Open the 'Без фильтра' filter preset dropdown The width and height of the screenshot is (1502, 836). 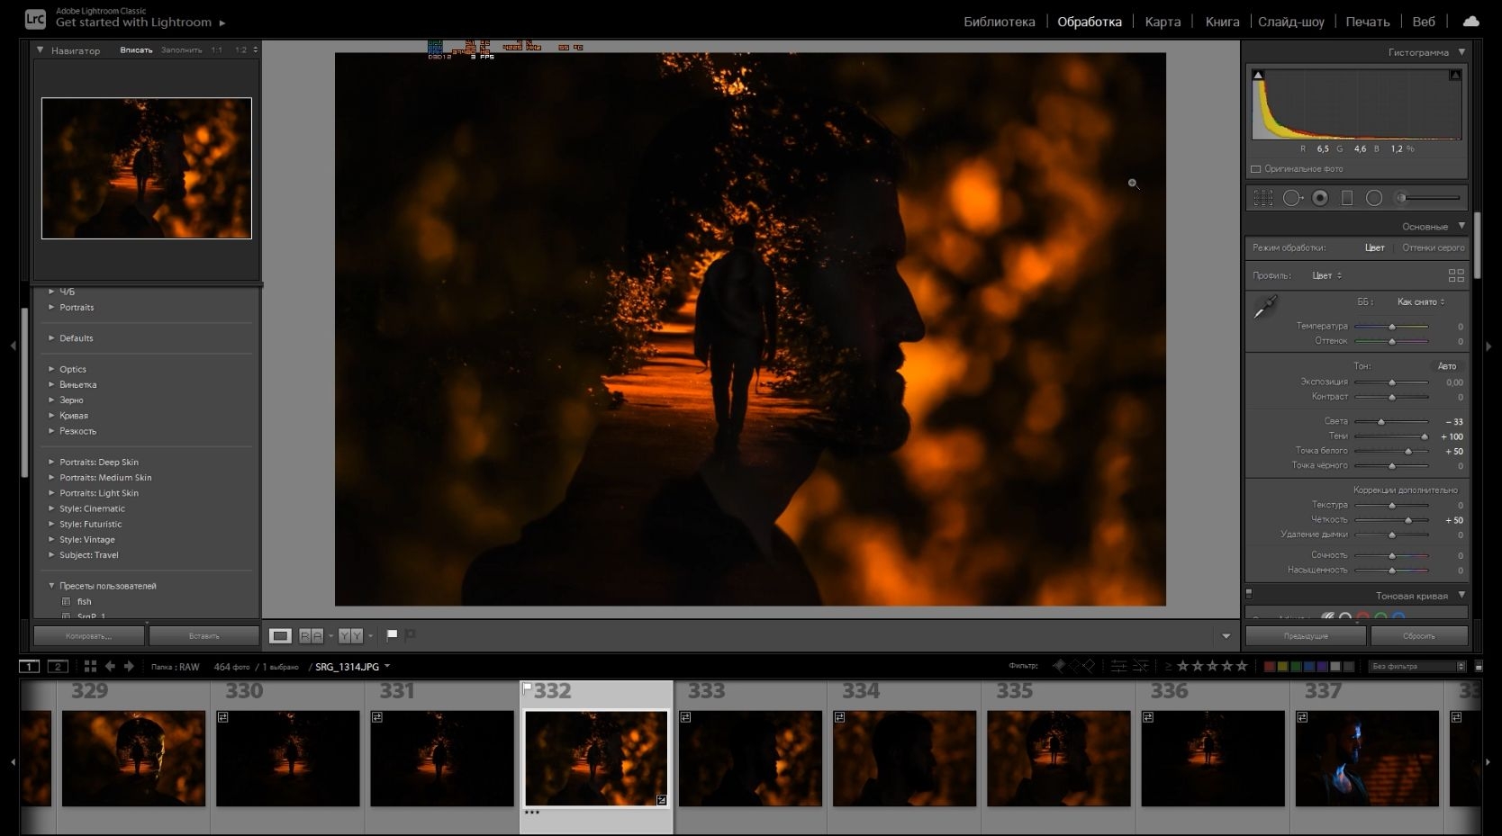pyautogui.click(x=1417, y=667)
